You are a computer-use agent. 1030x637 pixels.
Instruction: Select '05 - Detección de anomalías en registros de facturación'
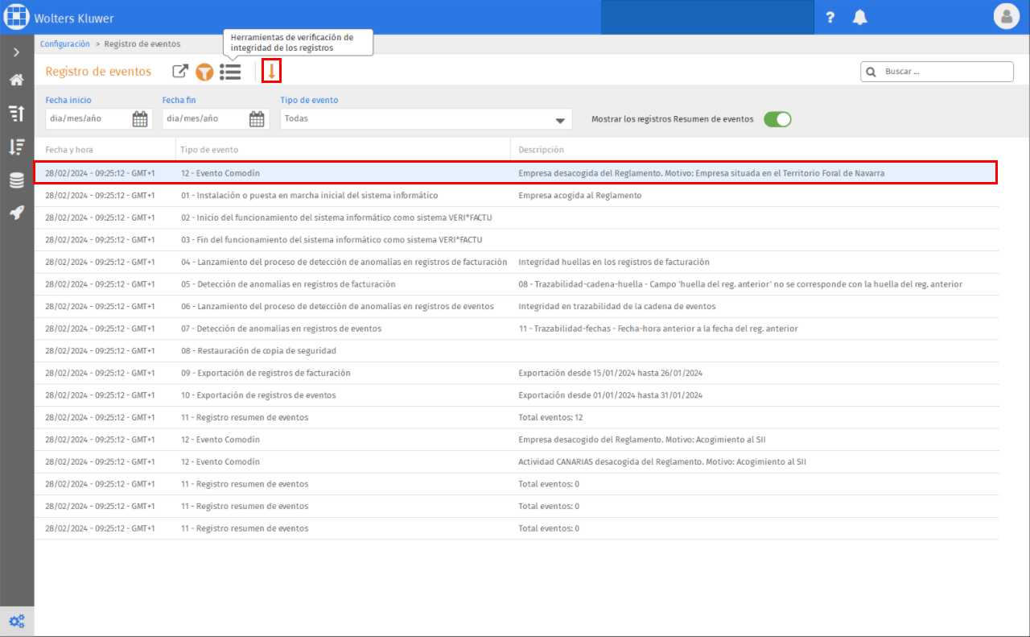[x=516, y=284]
